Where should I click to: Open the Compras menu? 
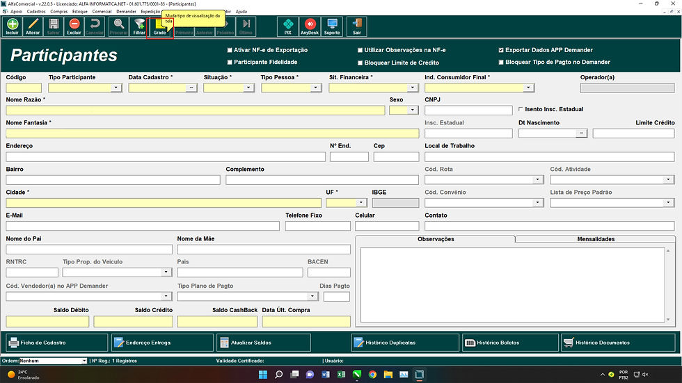click(58, 11)
